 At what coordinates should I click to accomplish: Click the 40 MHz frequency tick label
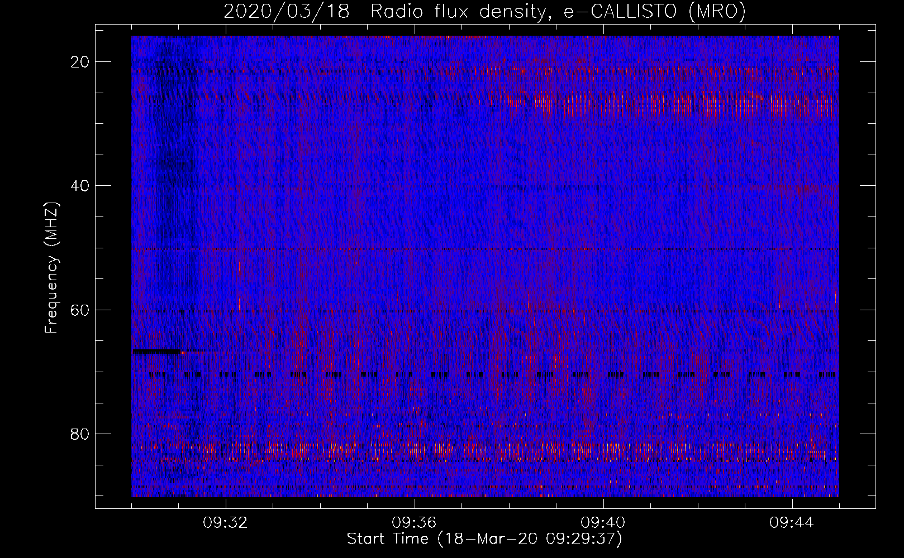80,186
